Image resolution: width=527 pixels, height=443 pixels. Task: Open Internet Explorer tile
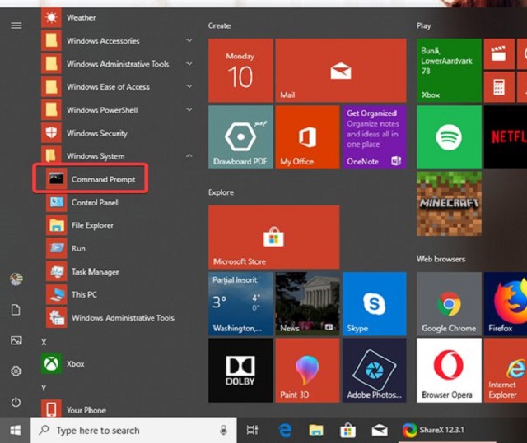506,370
